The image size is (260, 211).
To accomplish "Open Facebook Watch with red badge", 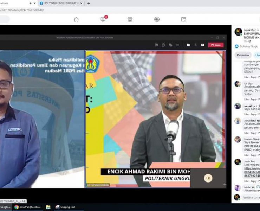I will coord(104,19).
